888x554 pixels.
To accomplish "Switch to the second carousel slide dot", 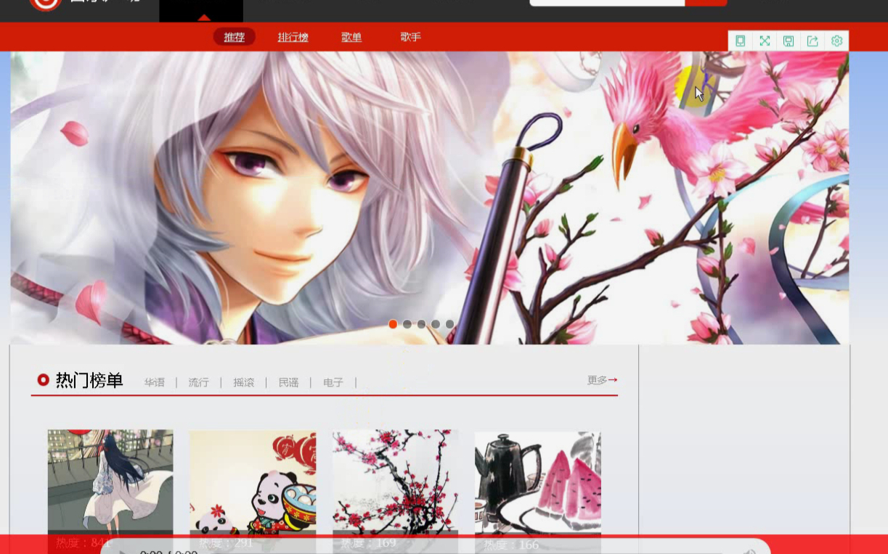I will tap(407, 324).
